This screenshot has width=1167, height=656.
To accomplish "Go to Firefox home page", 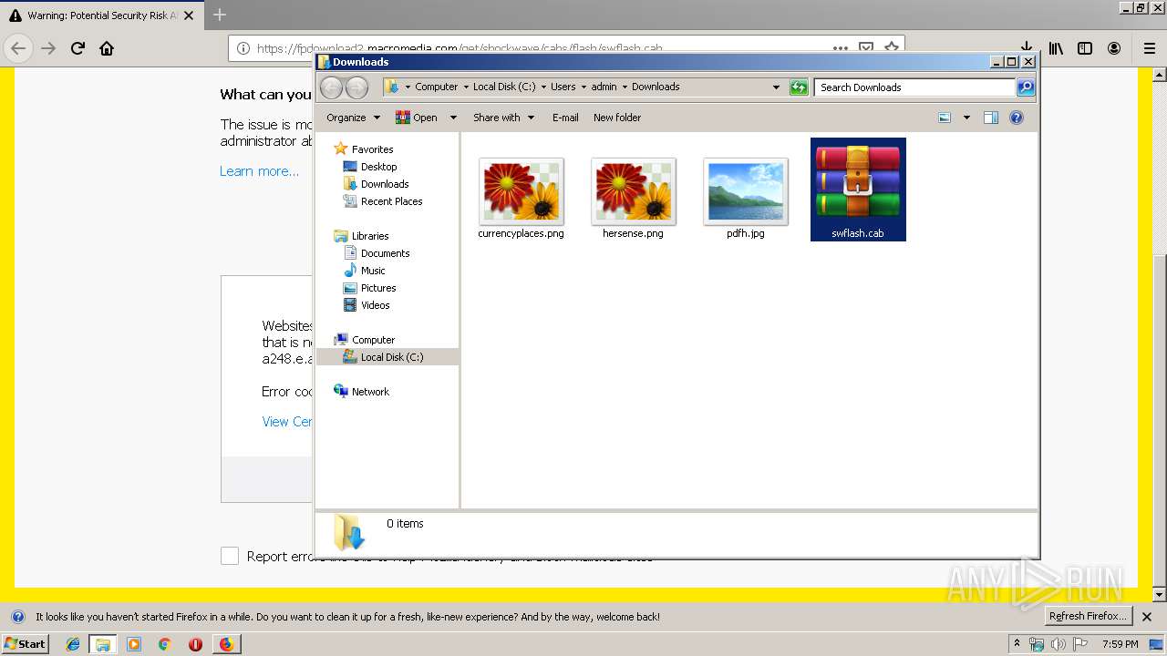I will pyautogui.click(x=107, y=48).
